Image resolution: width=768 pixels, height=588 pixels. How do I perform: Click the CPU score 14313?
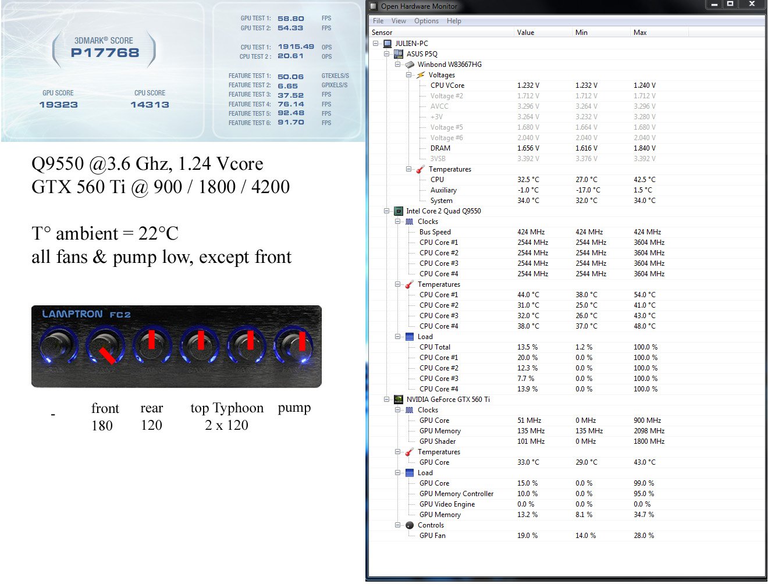(x=150, y=105)
